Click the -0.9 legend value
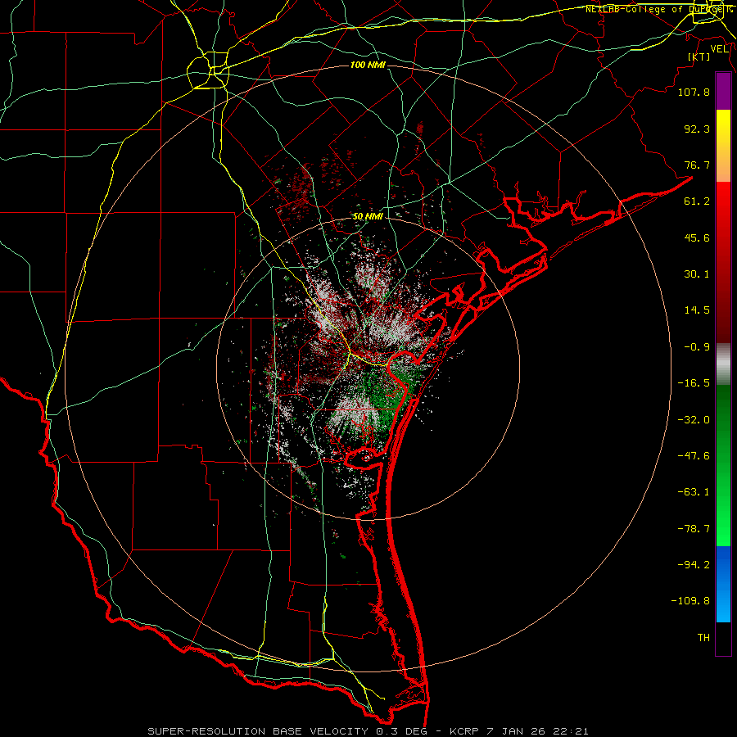This screenshot has height=737, width=737. (x=697, y=347)
